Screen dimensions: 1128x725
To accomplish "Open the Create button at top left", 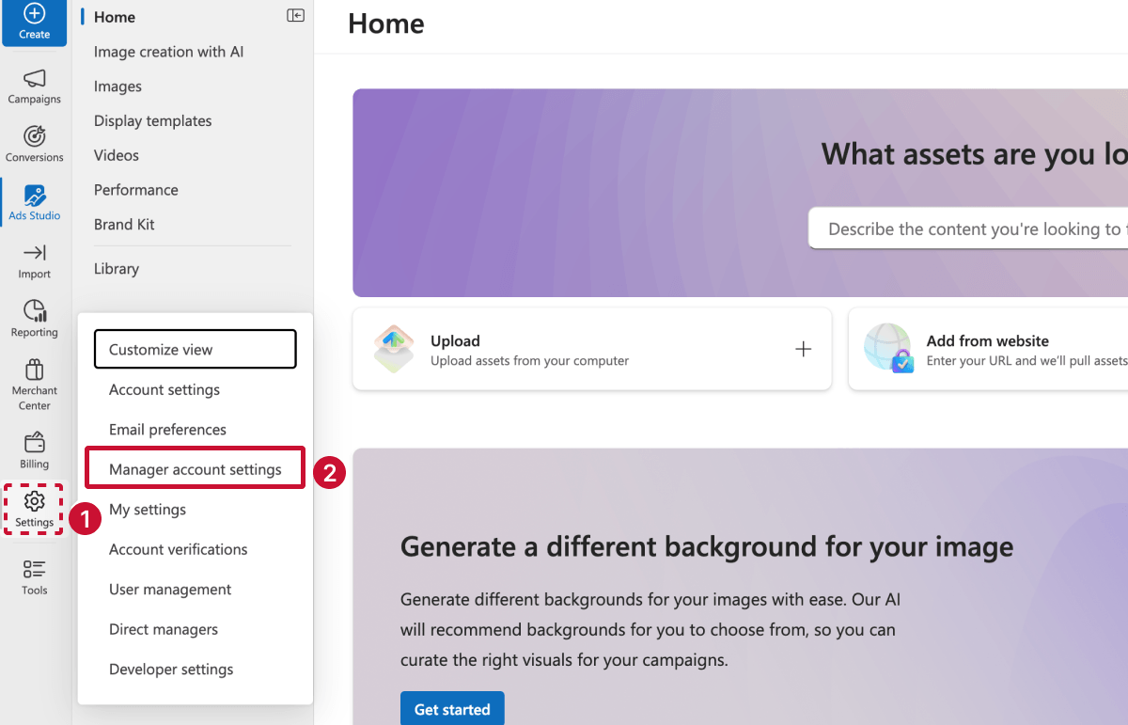I will tap(34, 23).
